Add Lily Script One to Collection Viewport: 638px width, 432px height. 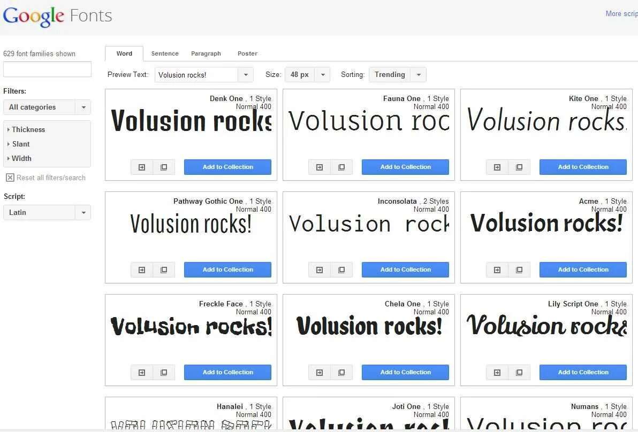tap(583, 372)
